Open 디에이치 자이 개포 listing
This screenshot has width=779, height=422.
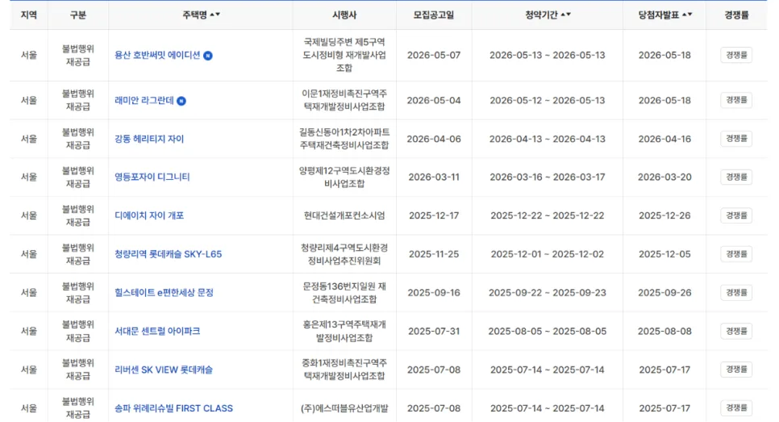[149, 215]
